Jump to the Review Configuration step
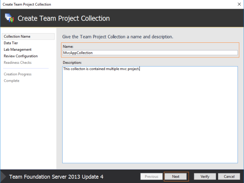This screenshot has width=244, height=183. coord(21,56)
